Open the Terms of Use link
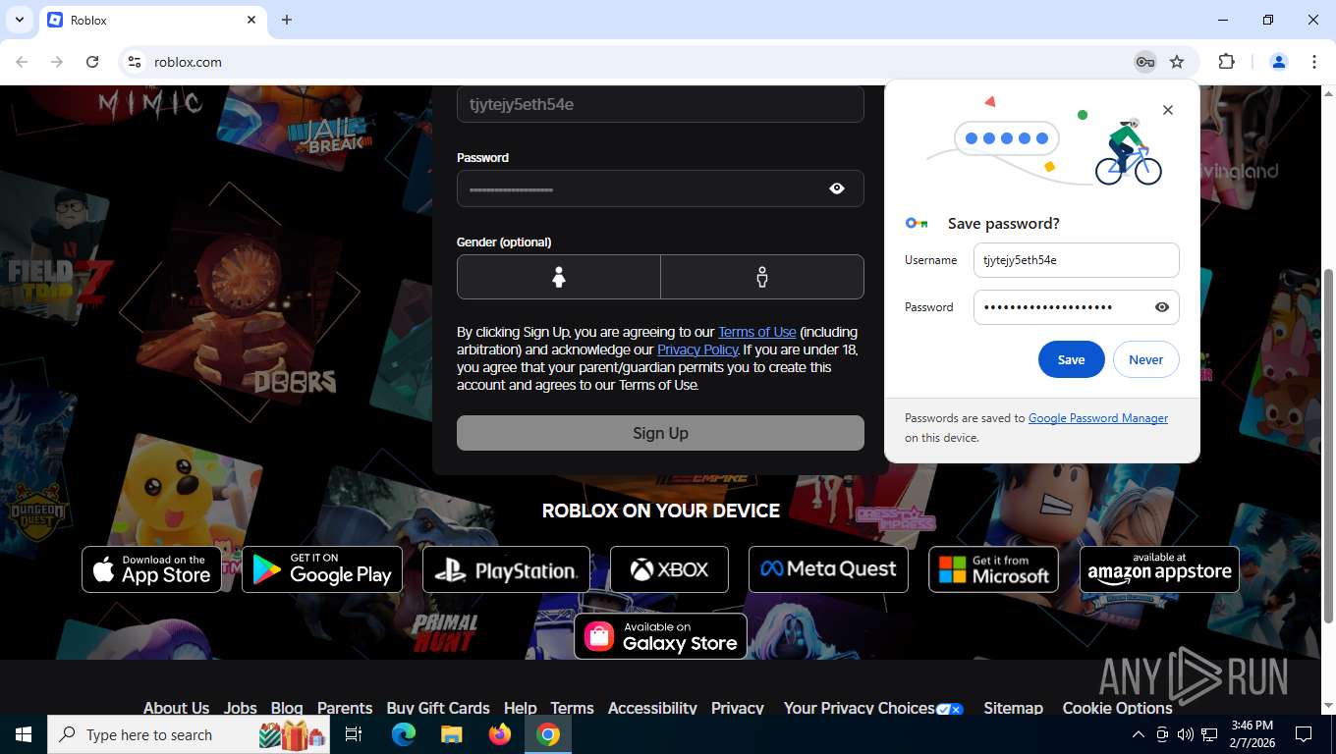Viewport: 1336px width, 754px height. (756, 332)
